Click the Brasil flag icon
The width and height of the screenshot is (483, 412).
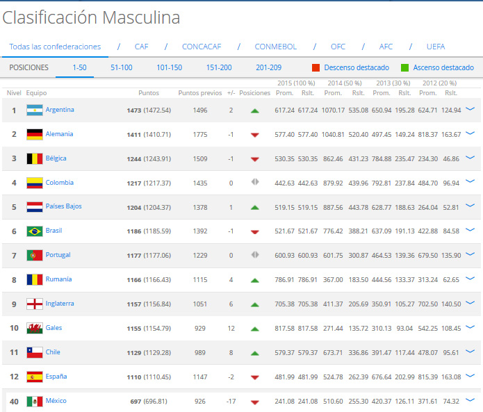35,231
